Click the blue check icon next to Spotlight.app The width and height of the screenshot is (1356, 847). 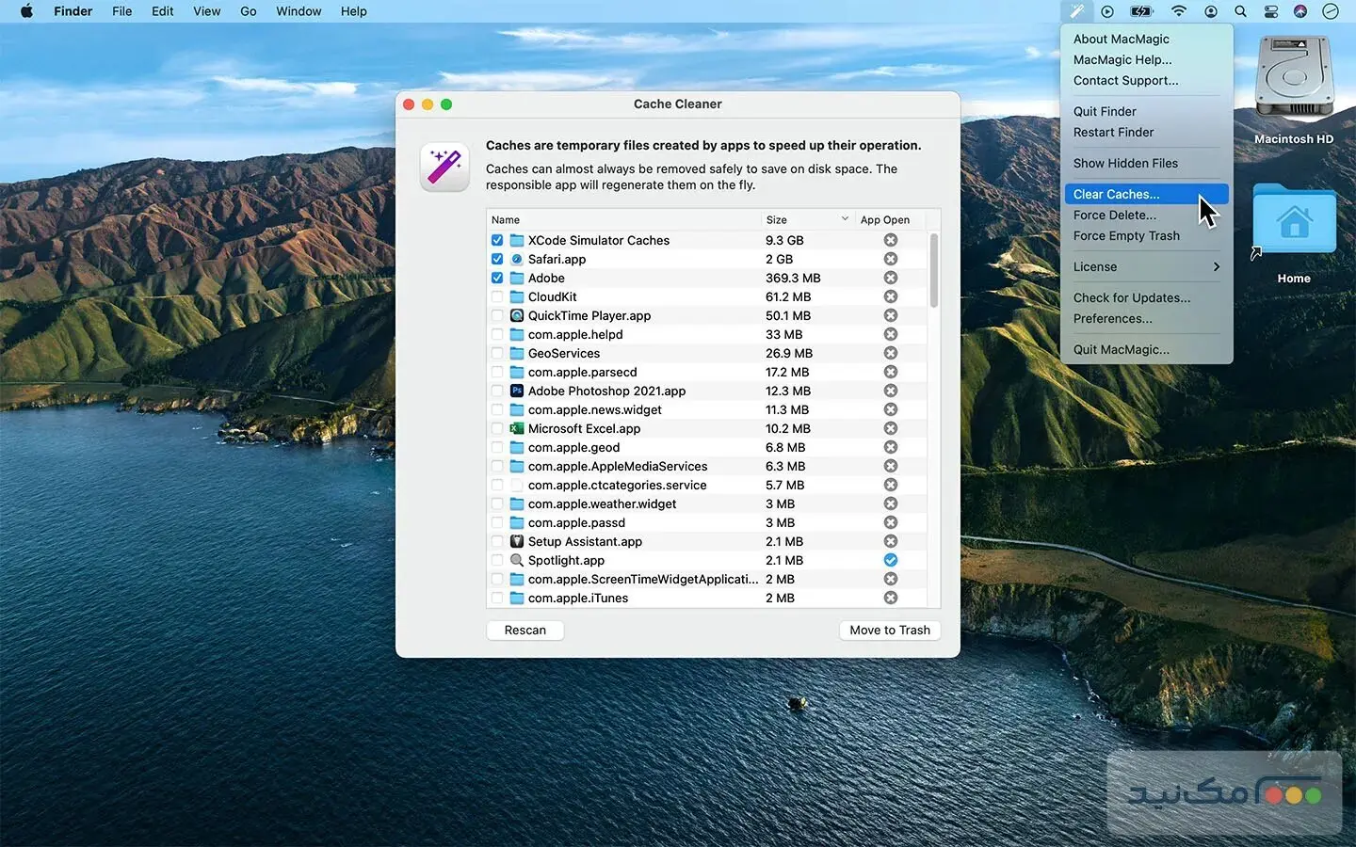tap(890, 560)
